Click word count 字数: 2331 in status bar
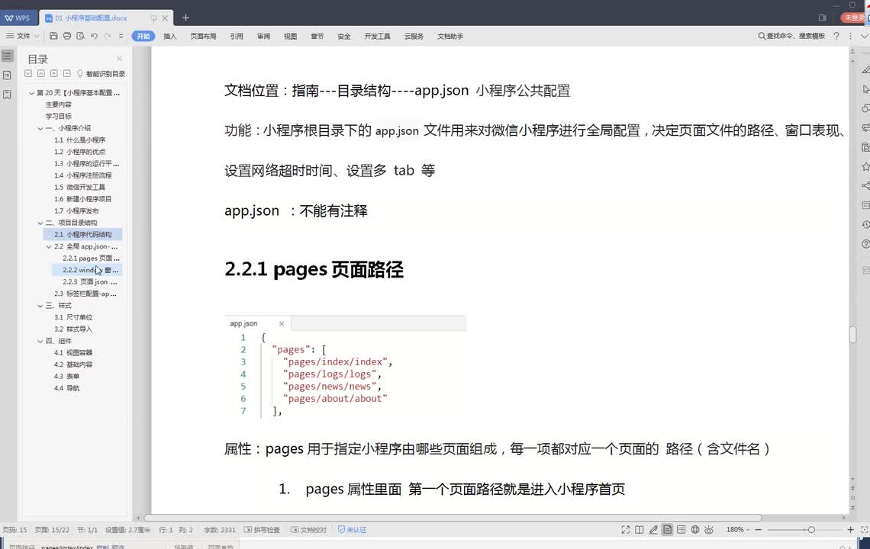This screenshot has height=549, width=870. (220, 530)
